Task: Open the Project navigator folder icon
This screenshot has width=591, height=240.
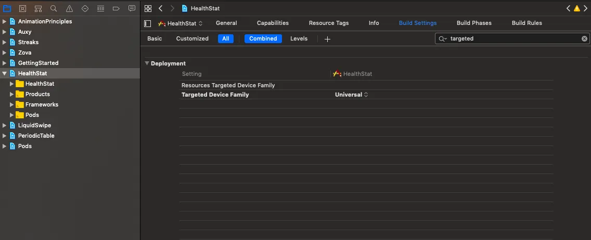Action: click(7, 8)
